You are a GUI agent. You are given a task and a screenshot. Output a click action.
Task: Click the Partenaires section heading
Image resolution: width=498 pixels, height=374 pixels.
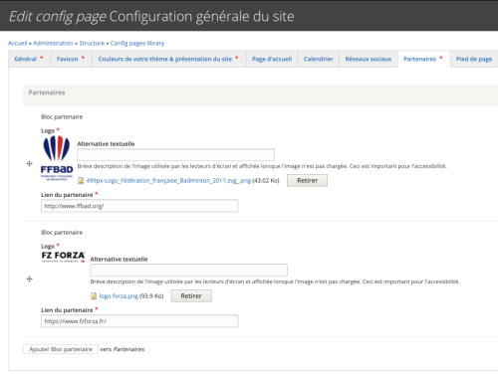tap(47, 93)
